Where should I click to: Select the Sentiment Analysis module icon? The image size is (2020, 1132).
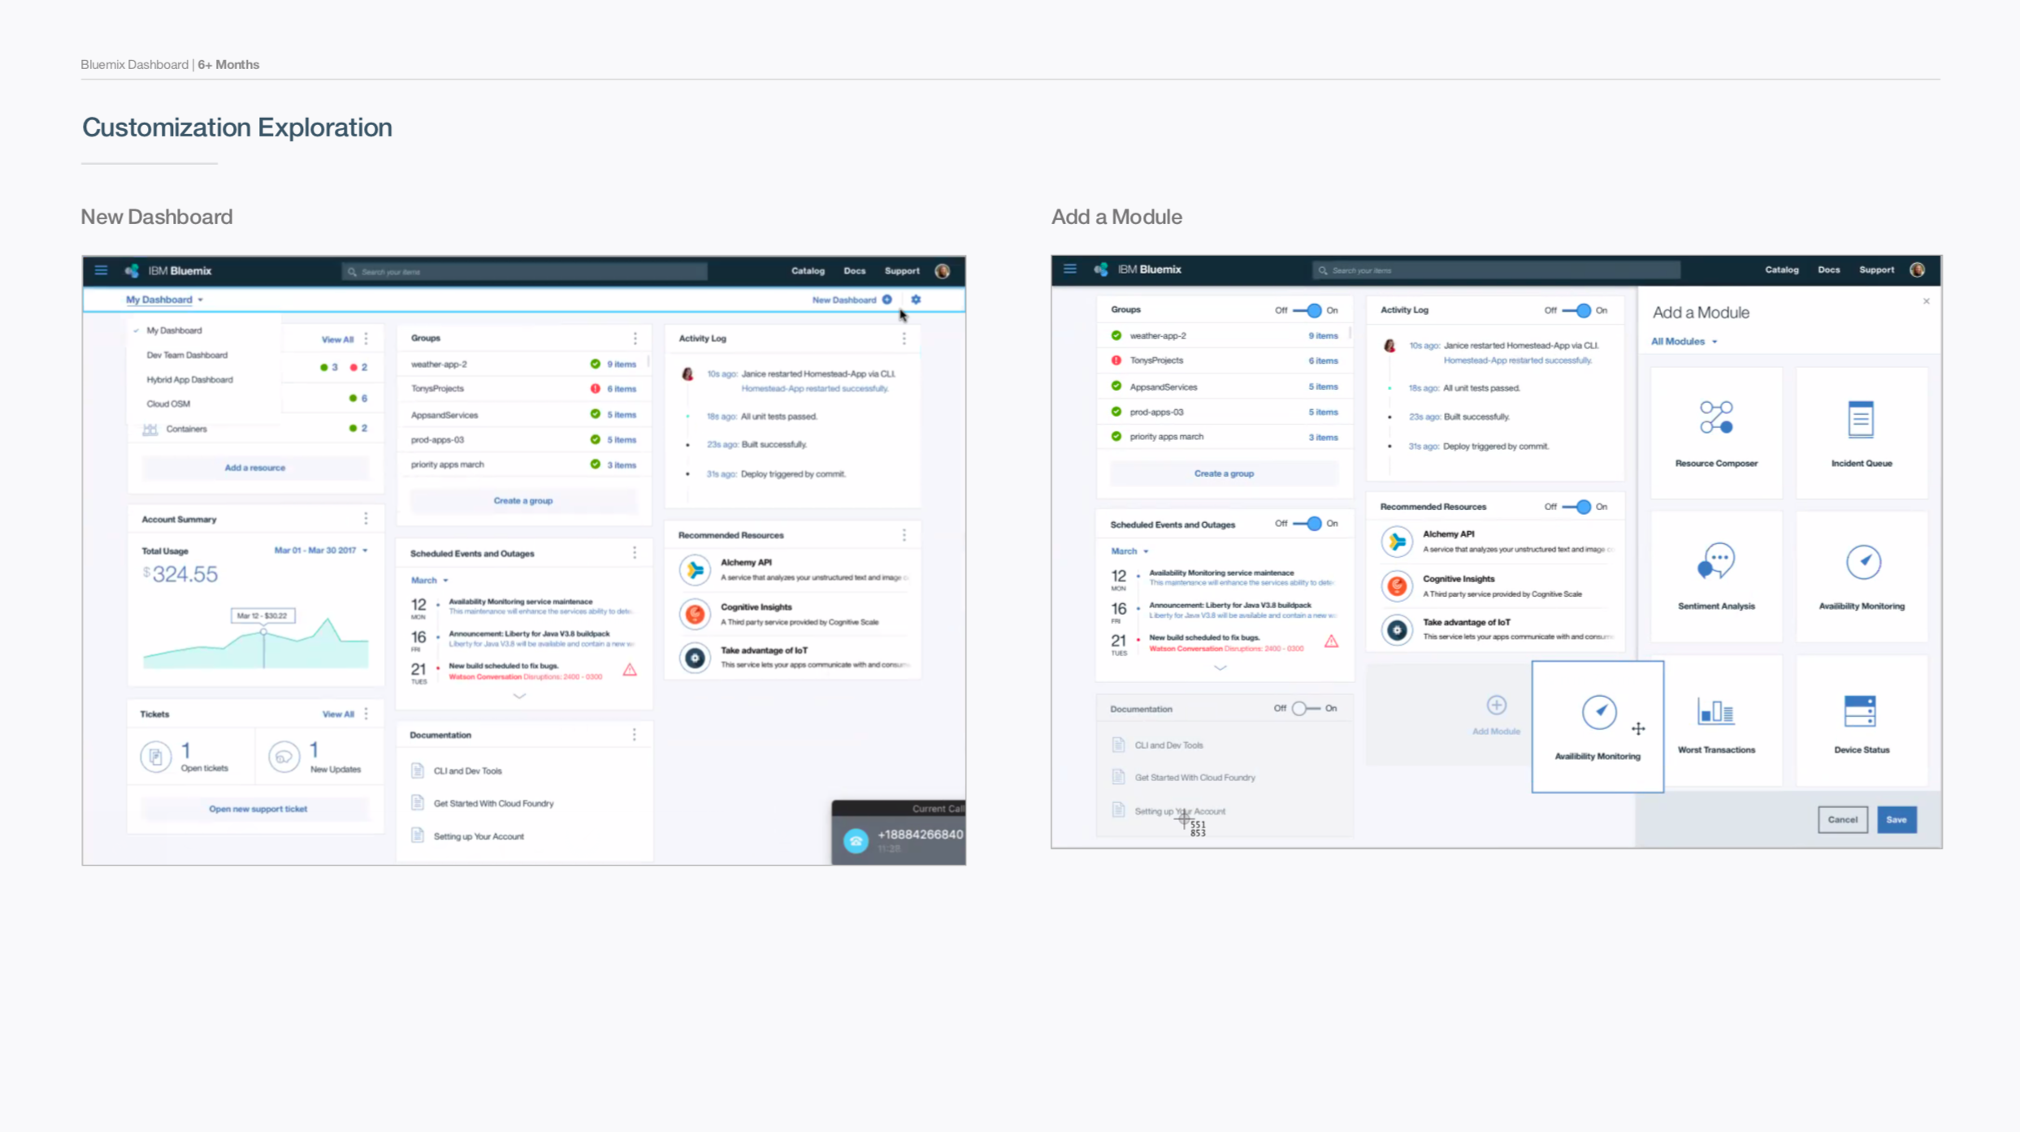point(1716,561)
